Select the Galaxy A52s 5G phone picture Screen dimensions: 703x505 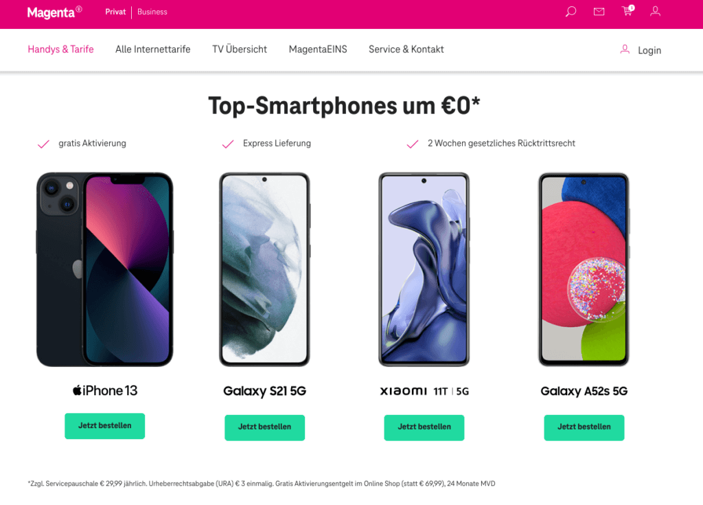[x=584, y=269]
